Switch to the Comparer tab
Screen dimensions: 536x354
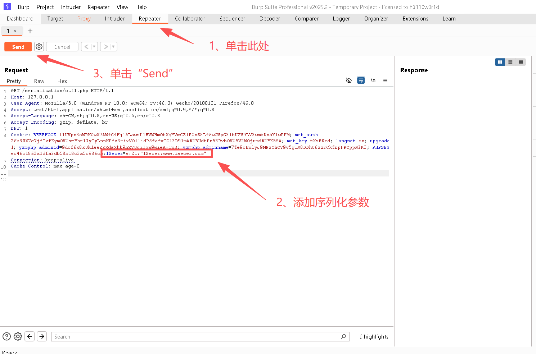tap(307, 19)
